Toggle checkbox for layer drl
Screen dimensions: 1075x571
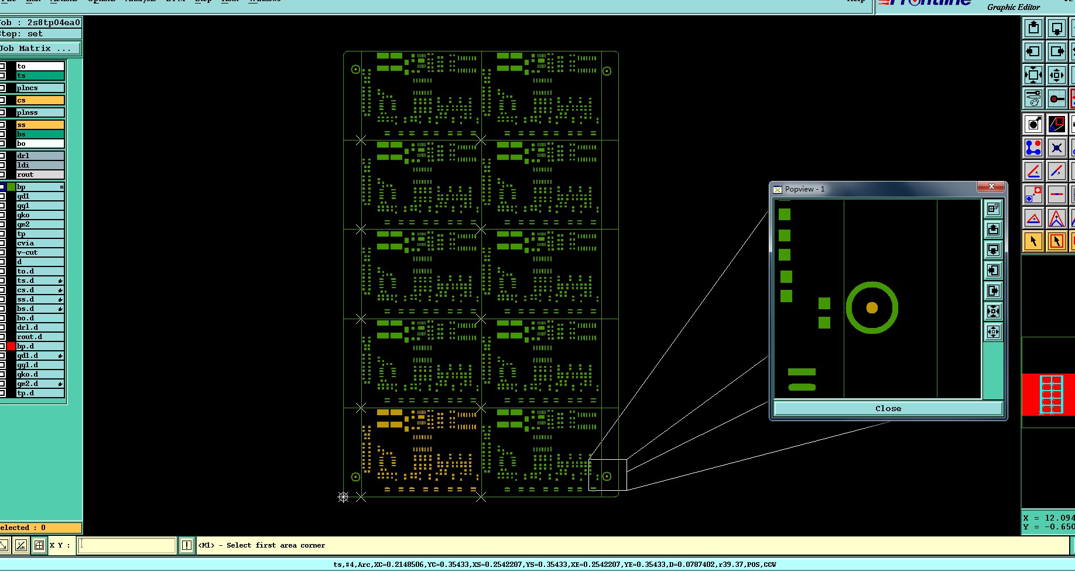coord(2,156)
